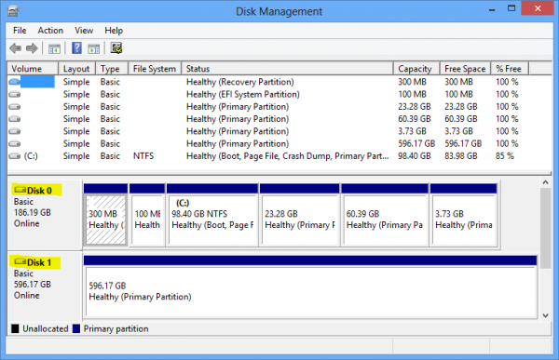Open the View menu
Viewport: 559px width, 360px height.
click(x=84, y=31)
